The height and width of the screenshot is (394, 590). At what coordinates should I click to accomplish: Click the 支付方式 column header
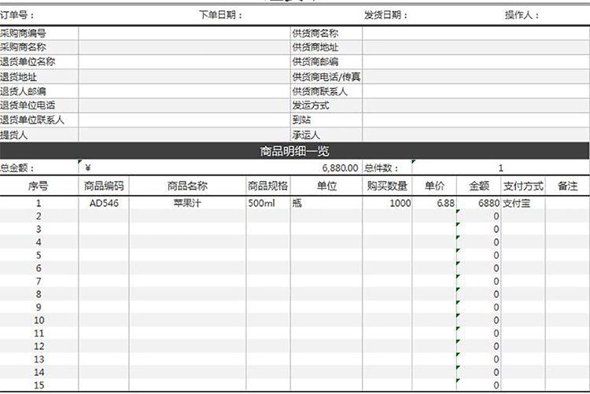[523, 186]
